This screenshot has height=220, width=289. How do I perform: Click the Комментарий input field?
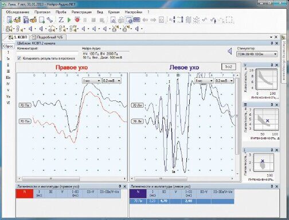pos(48,53)
